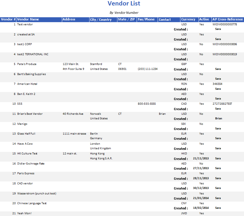Click the Vendor List report title
This screenshot has height=216, width=244.
124,4
